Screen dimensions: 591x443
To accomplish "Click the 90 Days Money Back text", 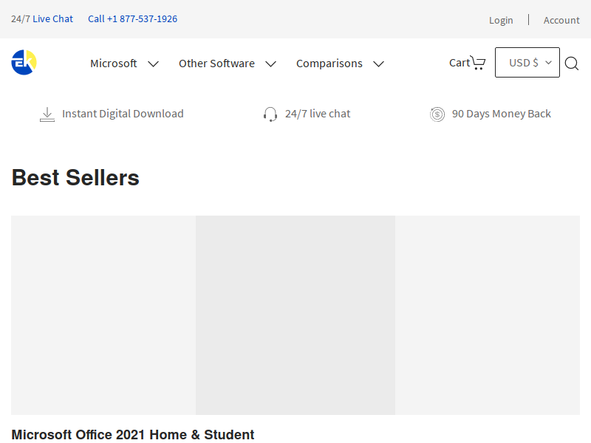I will 502,114.
